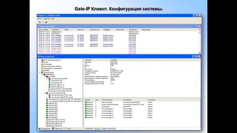
Task: Select Выход №1 (NO1/C1/NC1) tree item
Action: click(x=57, y=120)
